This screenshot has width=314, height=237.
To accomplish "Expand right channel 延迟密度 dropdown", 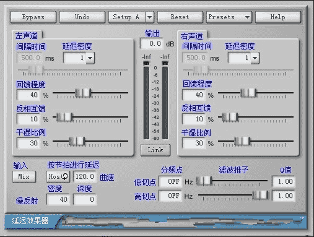I will pyautogui.click(x=255, y=58).
